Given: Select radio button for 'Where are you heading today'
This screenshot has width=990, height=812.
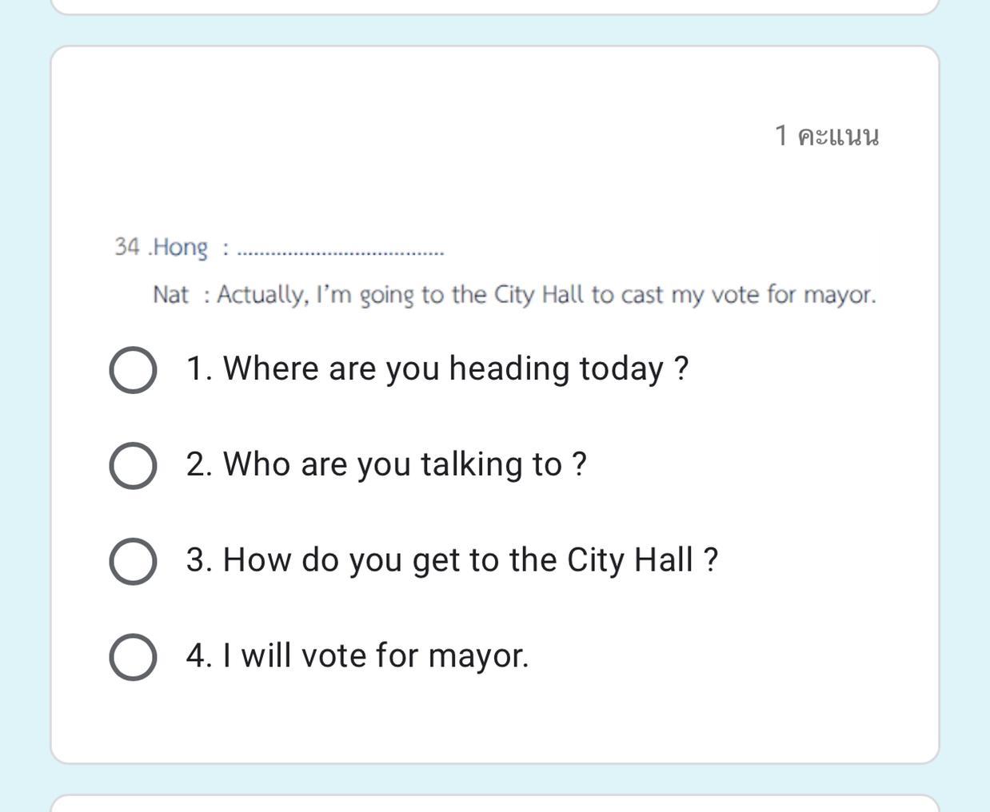Looking at the screenshot, I should [x=133, y=370].
